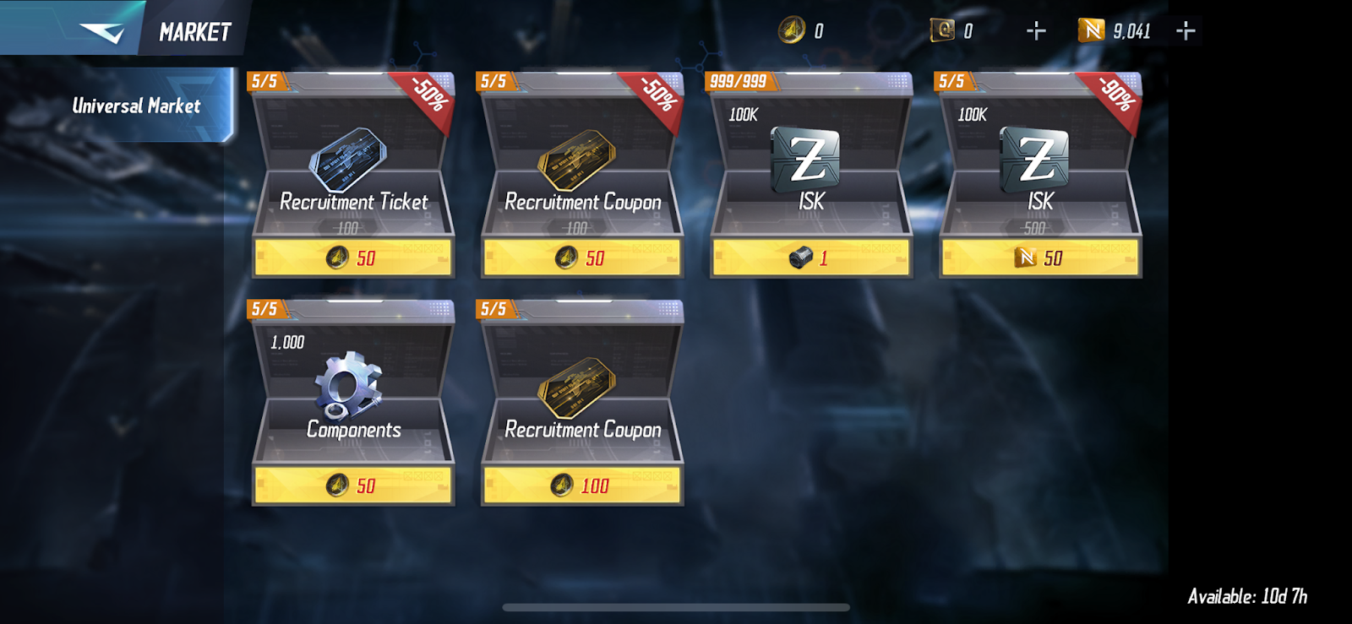Image resolution: width=1352 pixels, height=624 pixels.
Task: Add more N currency with plus
Action: click(x=1186, y=31)
